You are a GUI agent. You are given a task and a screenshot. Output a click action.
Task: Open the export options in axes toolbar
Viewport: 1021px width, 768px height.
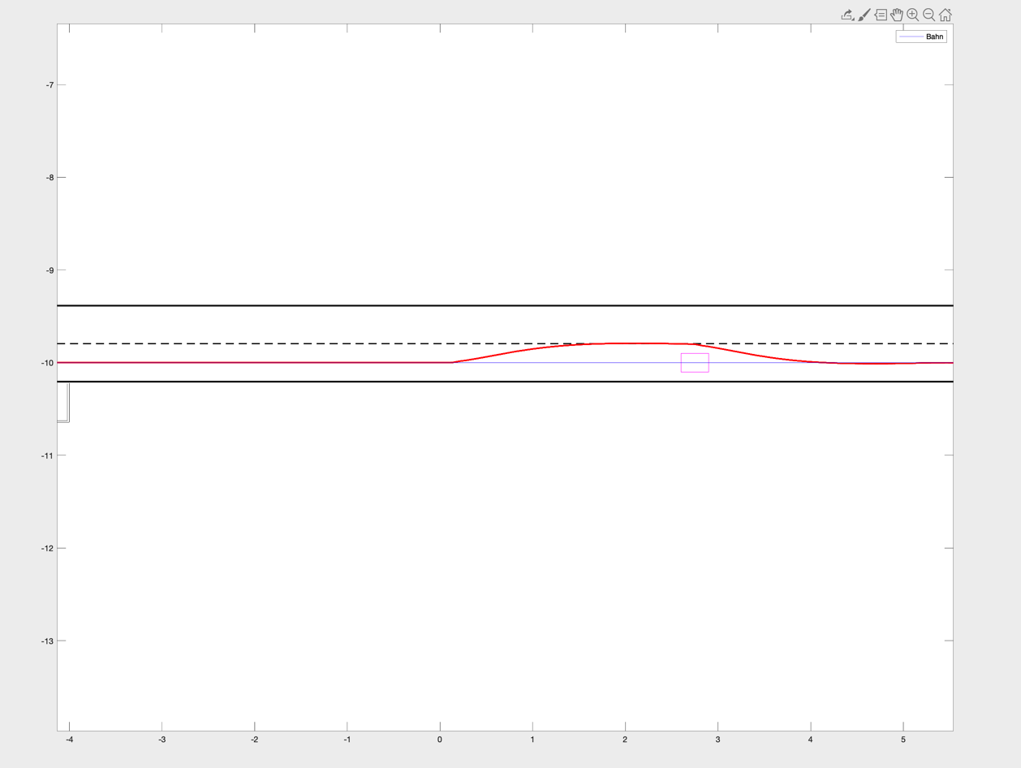click(x=847, y=15)
